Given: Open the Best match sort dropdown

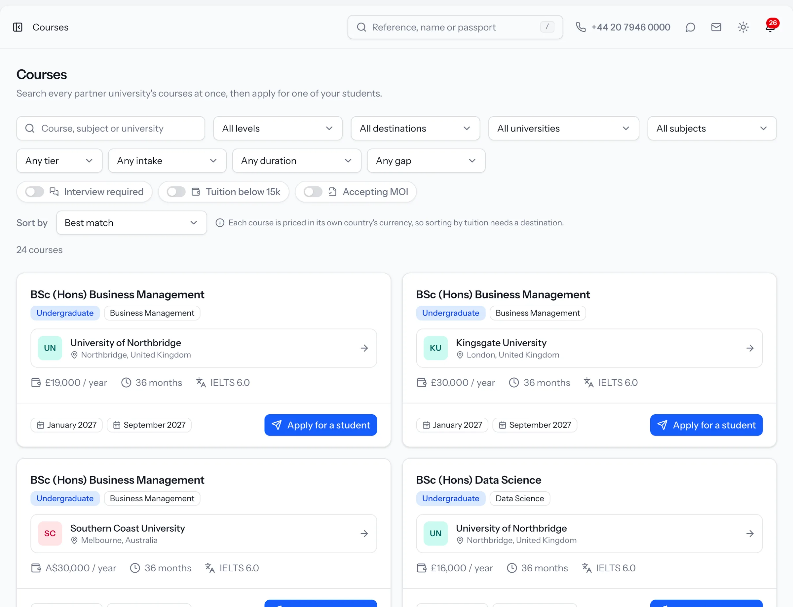Looking at the screenshot, I should click(x=132, y=223).
